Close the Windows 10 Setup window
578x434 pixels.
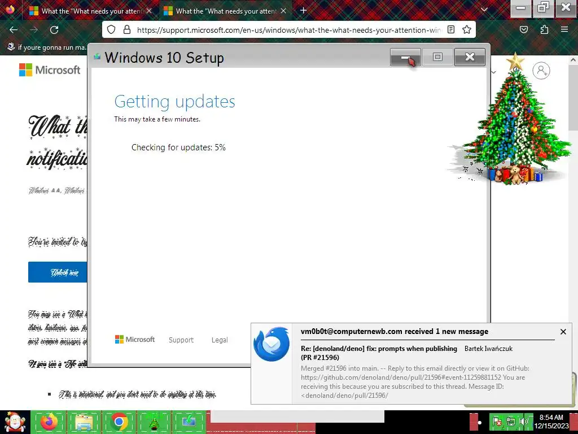click(x=470, y=57)
